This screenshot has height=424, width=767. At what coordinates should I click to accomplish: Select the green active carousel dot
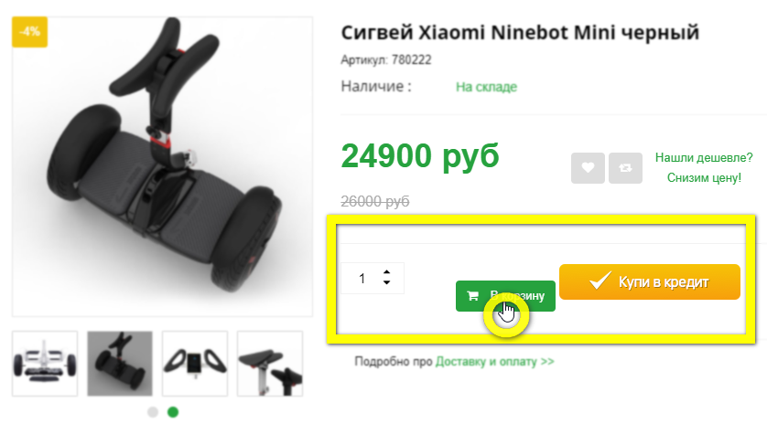(173, 412)
